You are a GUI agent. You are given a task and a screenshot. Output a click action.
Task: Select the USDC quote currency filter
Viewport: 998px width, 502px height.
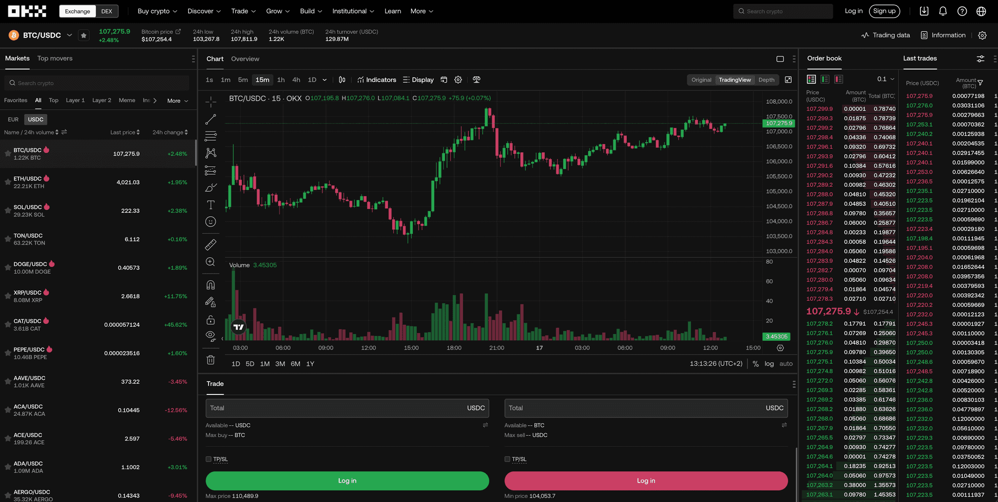(36, 119)
